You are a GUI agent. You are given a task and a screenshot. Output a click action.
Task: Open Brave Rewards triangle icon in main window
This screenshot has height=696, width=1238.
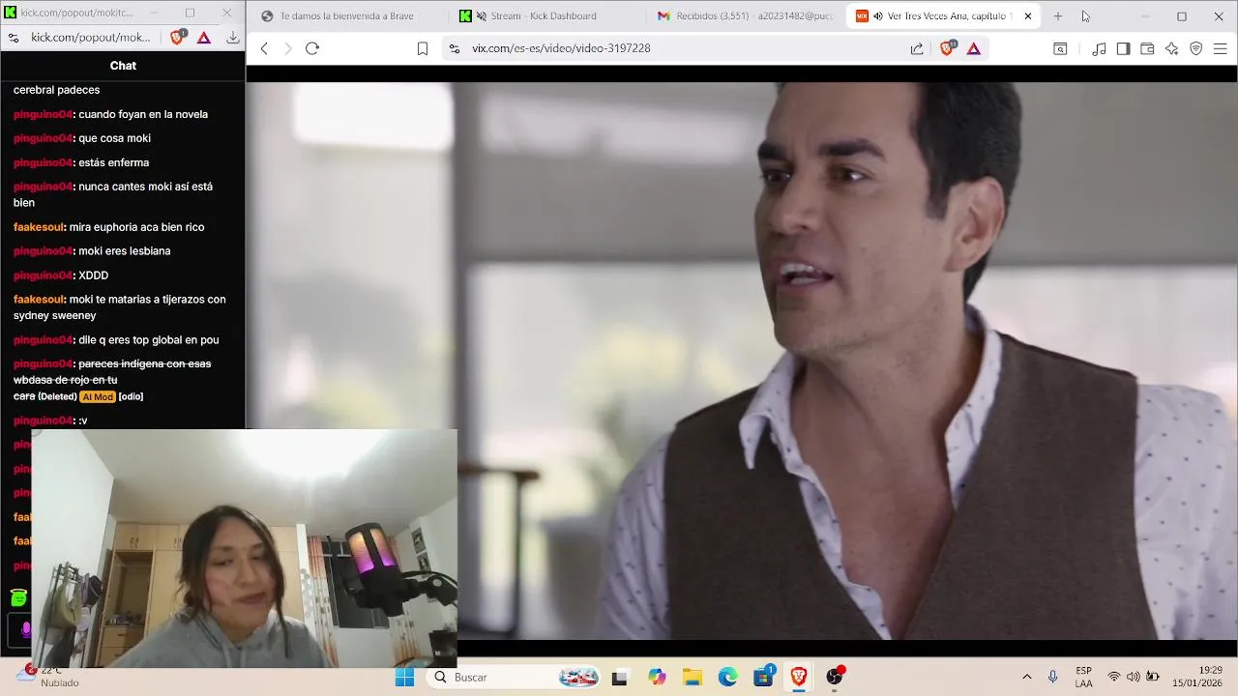(974, 48)
